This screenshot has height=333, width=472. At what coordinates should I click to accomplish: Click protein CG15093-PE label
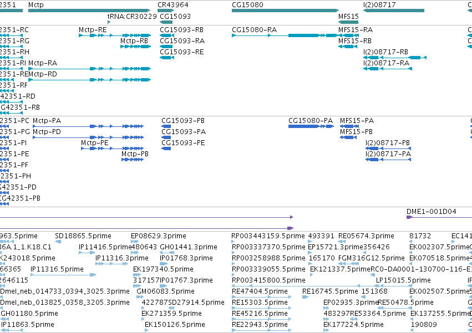(183, 143)
